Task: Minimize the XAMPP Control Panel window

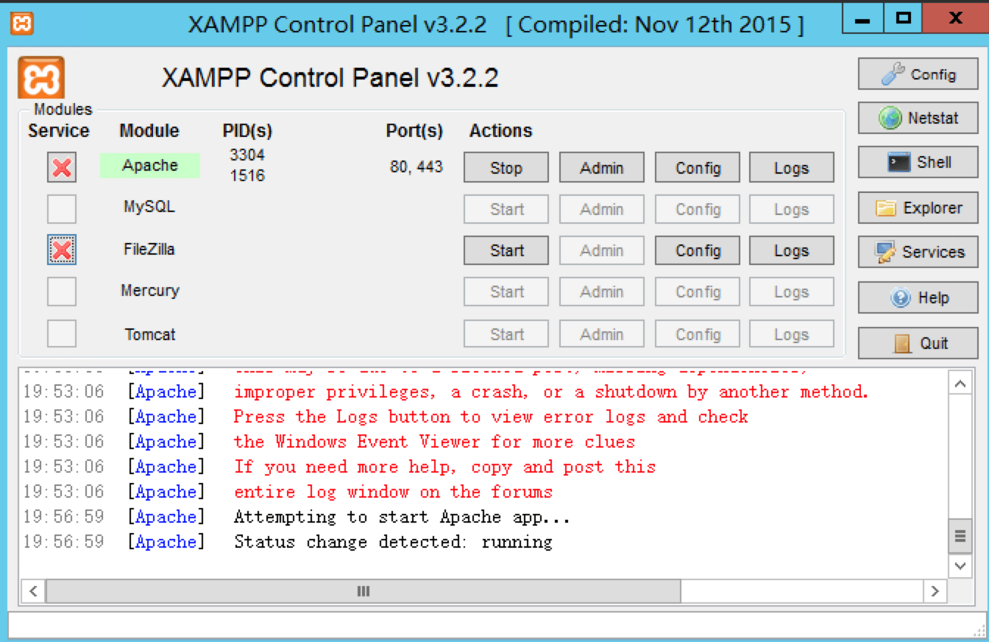Action: 863,18
